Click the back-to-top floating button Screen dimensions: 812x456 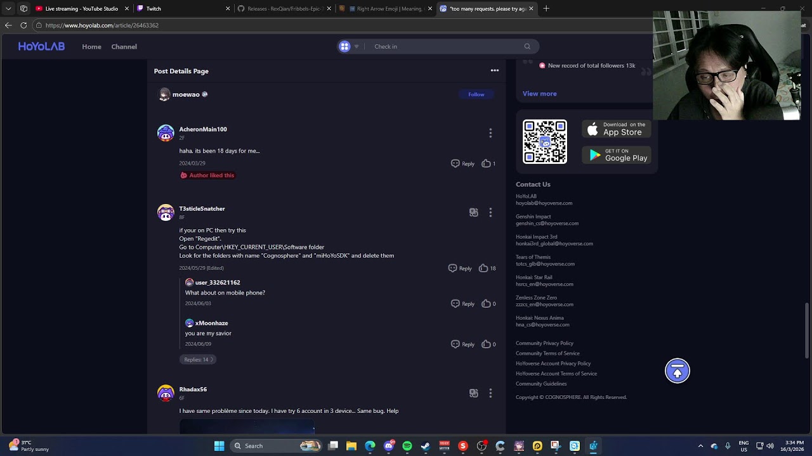[x=677, y=371]
